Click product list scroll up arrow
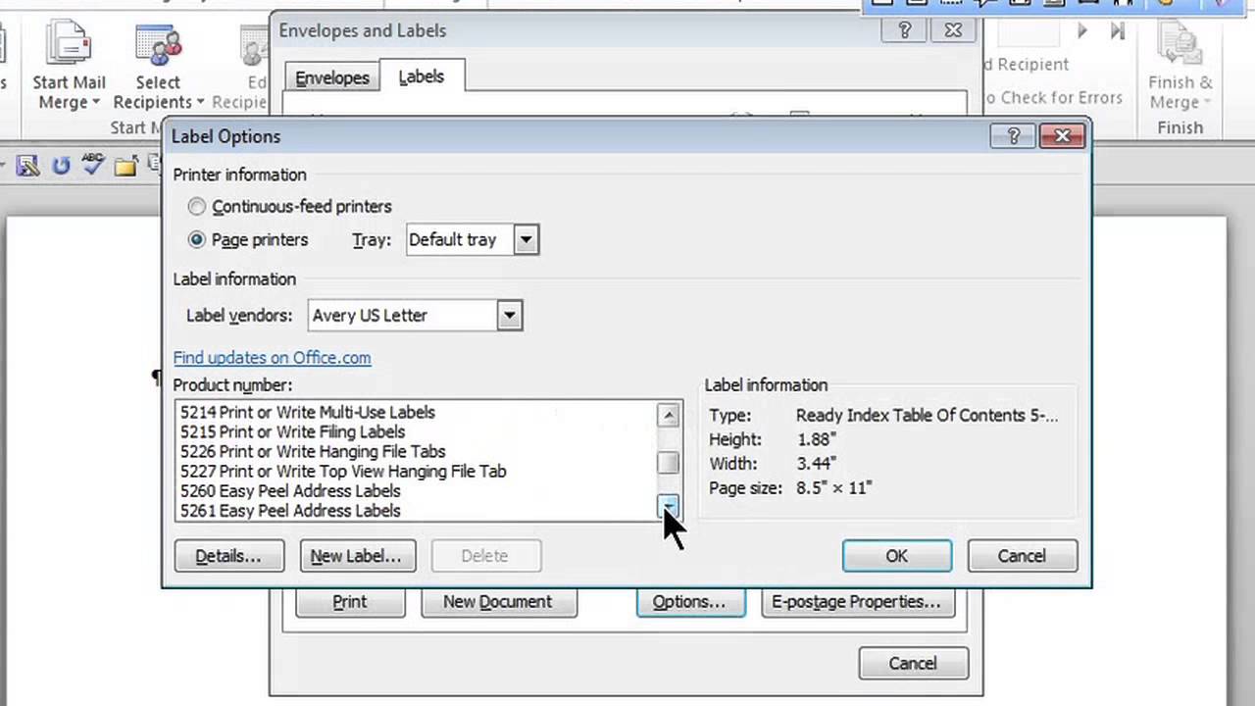 tap(668, 415)
